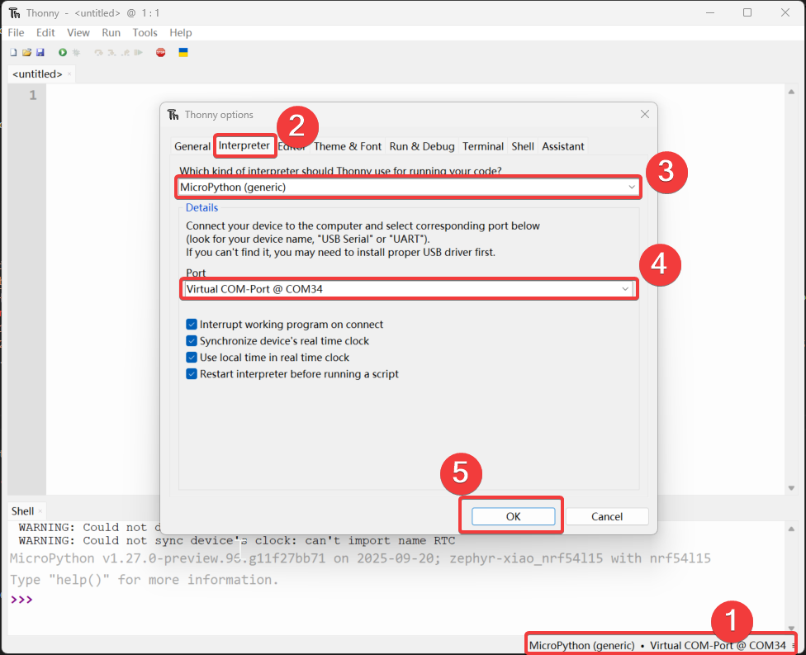The image size is (806, 655).
Task: Click the Shell scrollbar up arrow
Action: 792,529
